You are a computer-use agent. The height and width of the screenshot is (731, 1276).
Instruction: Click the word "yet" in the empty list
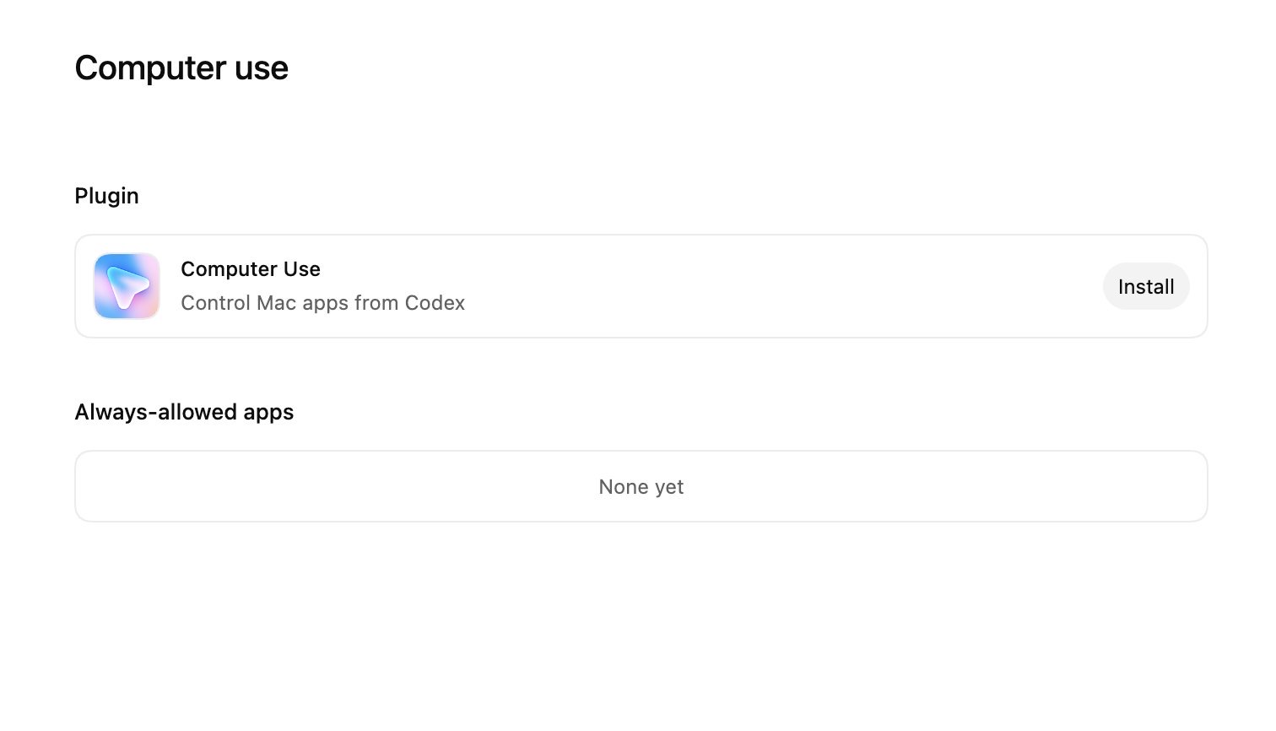(x=669, y=488)
